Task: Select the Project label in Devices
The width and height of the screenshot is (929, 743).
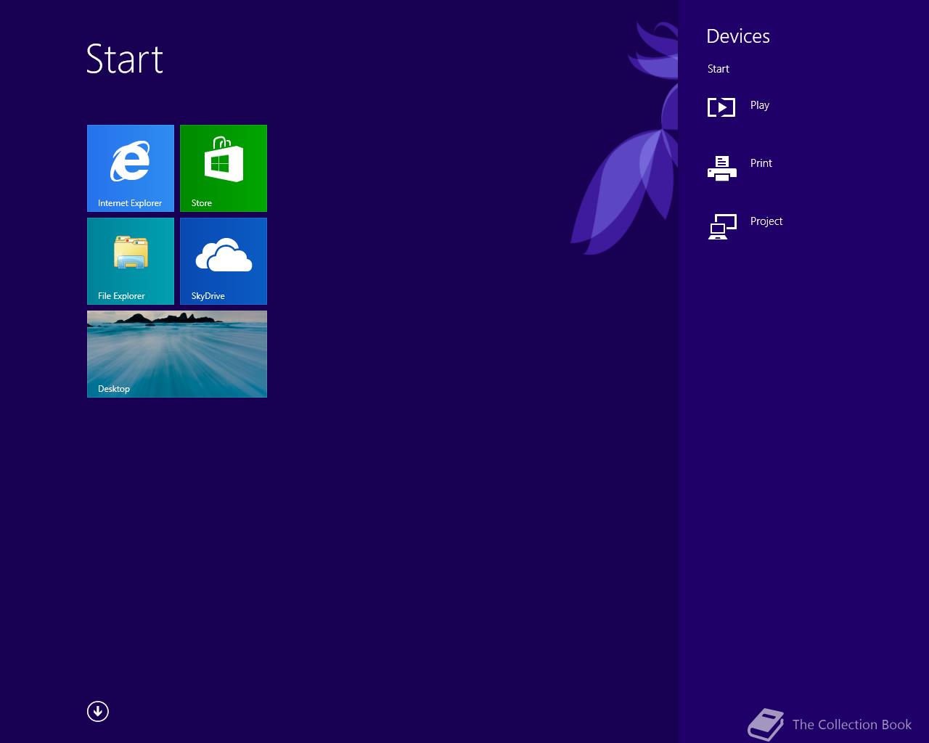Action: click(x=766, y=221)
